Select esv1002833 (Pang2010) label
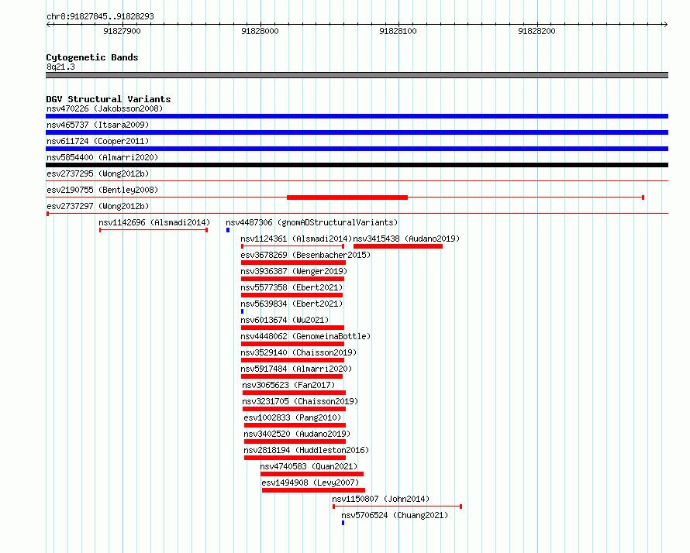Image resolution: width=690 pixels, height=553 pixels. (x=292, y=417)
